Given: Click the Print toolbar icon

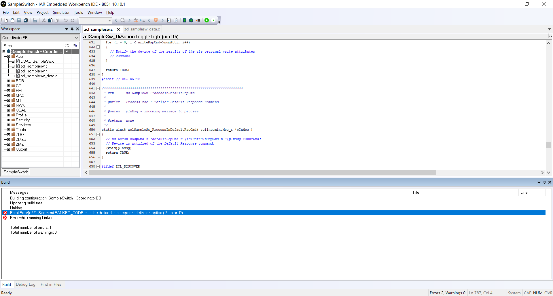Looking at the screenshot, I should (x=35, y=20).
